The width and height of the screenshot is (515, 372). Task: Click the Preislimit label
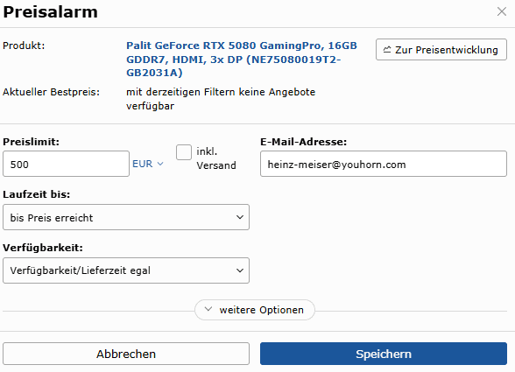pyautogui.click(x=32, y=142)
